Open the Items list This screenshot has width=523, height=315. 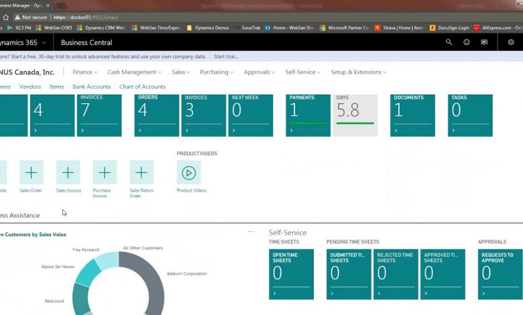(56, 86)
